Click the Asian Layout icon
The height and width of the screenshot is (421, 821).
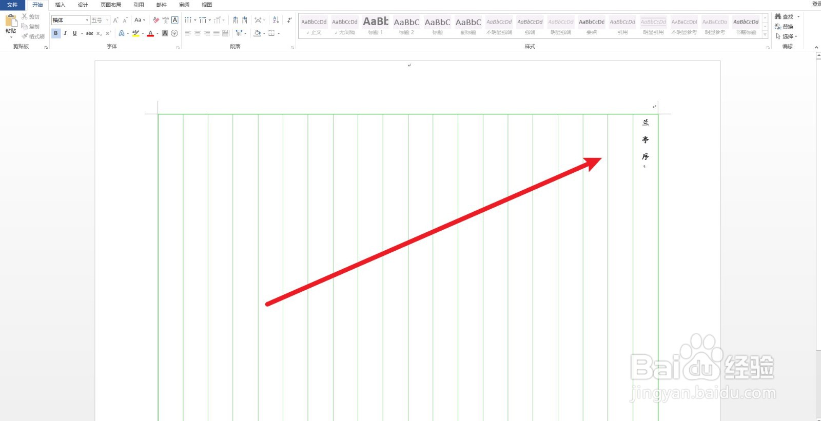pyautogui.click(x=258, y=20)
